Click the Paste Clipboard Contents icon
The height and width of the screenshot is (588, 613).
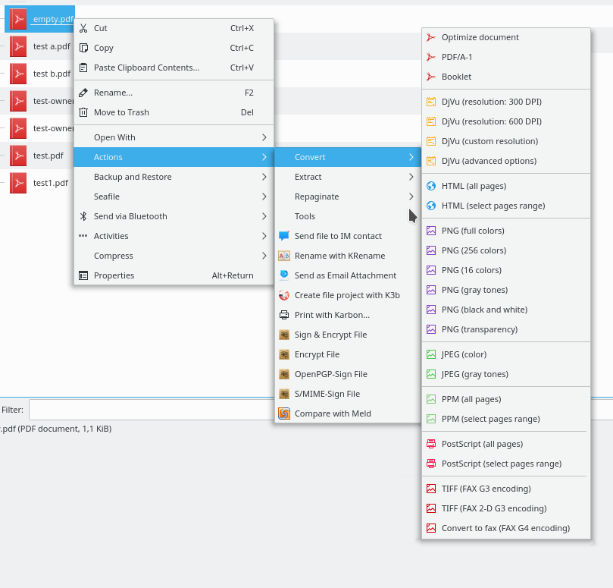point(83,68)
